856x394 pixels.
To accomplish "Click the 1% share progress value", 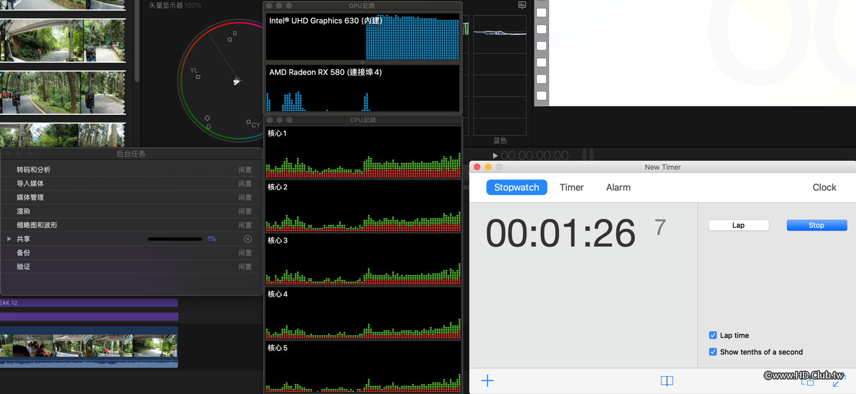I will [212, 239].
